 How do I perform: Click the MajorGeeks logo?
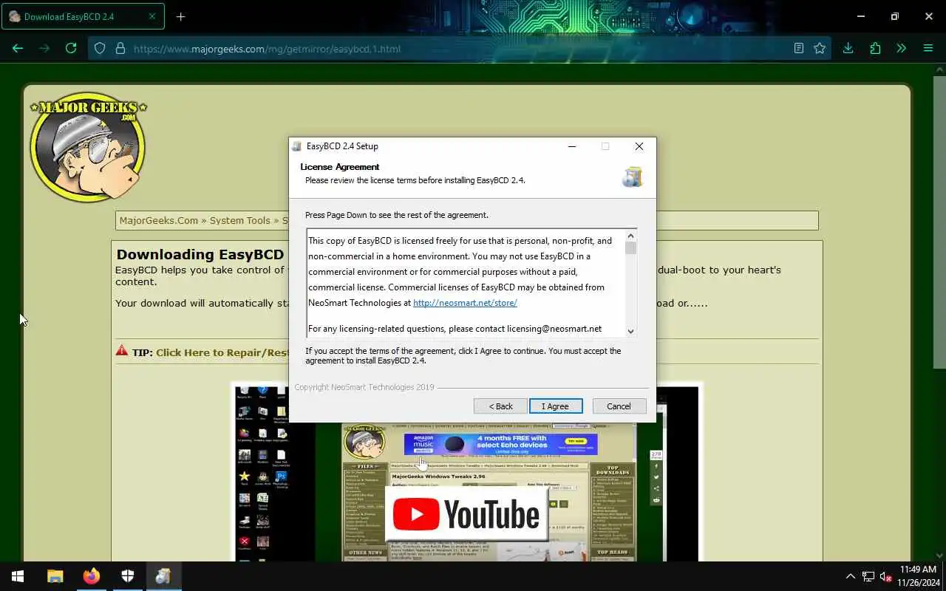(89, 146)
